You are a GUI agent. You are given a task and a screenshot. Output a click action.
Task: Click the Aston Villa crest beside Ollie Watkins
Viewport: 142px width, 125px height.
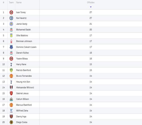pos(11,36)
